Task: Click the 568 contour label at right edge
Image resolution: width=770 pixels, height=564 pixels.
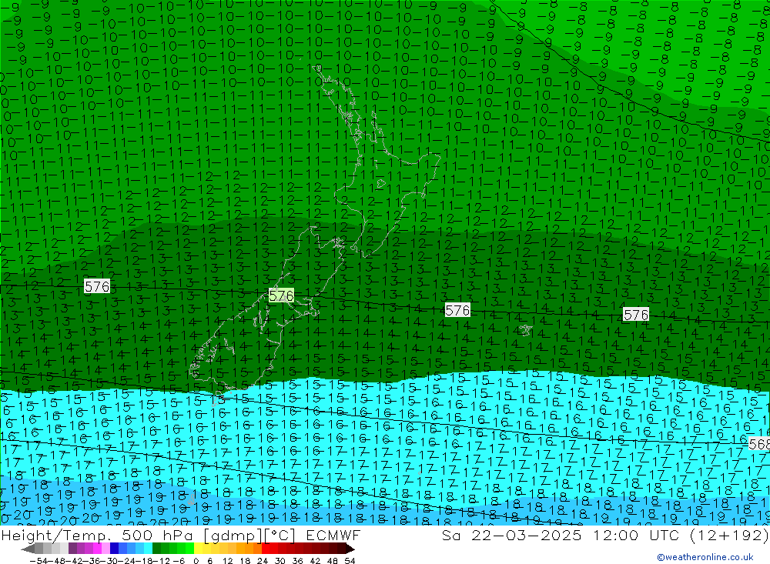Action: click(x=759, y=444)
